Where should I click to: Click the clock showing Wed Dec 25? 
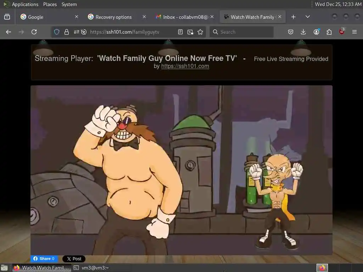[338, 4]
